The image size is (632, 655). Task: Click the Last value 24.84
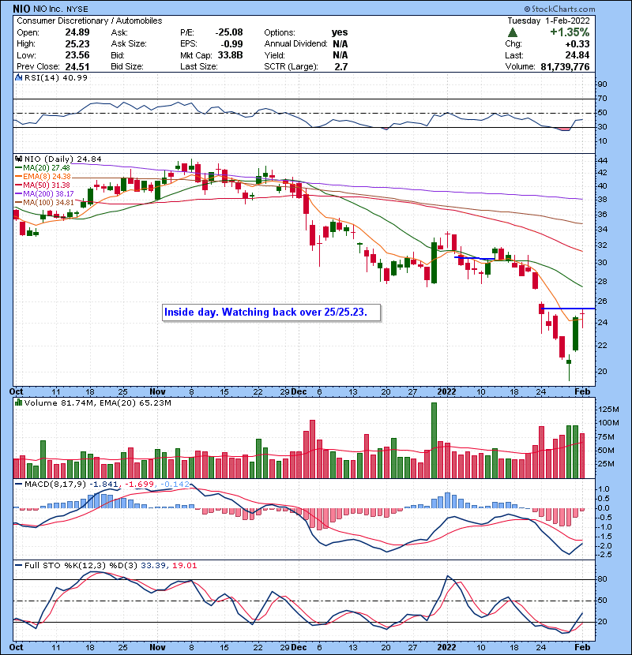point(577,54)
